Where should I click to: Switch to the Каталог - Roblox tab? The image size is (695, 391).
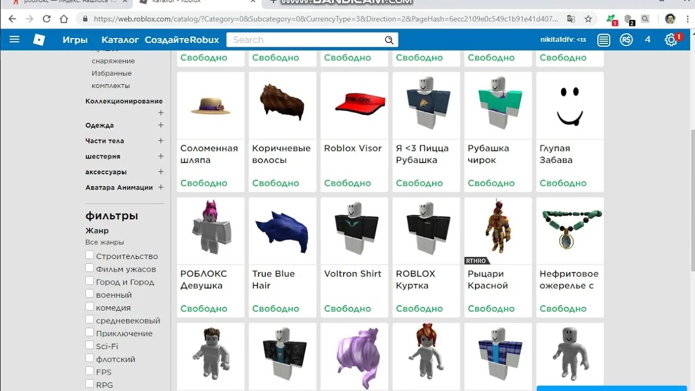coord(199,2)
